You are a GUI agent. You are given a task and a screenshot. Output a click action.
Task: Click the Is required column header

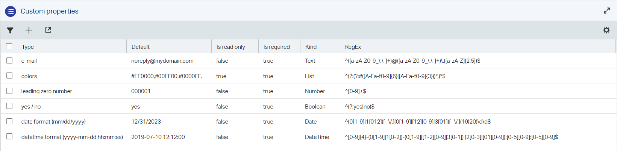click(276, 47)
